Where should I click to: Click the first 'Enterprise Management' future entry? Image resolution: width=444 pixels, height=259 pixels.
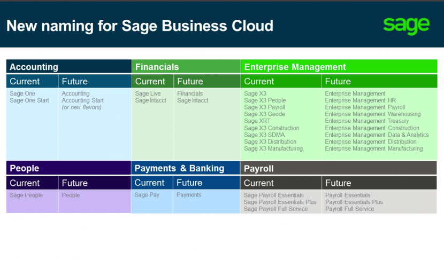click(x=355, y=93)
